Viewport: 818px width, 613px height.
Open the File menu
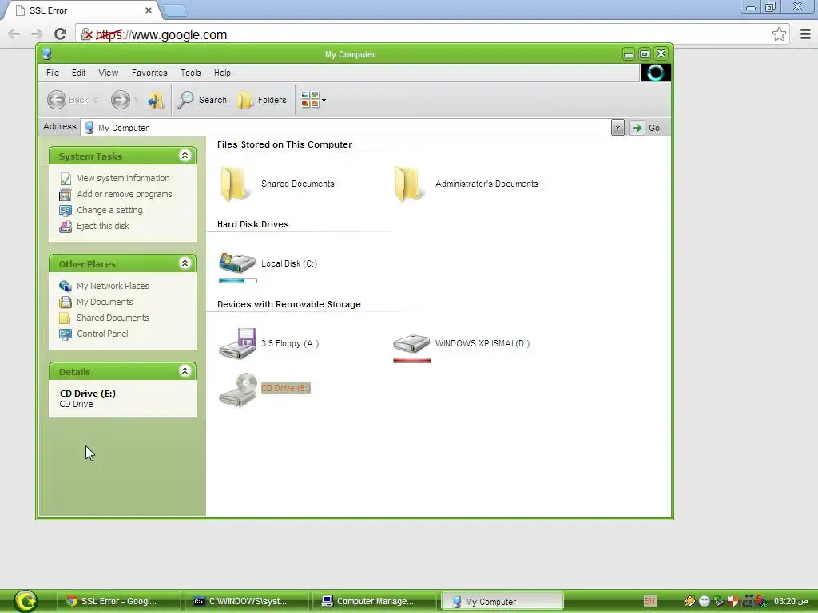pos(53,73)
